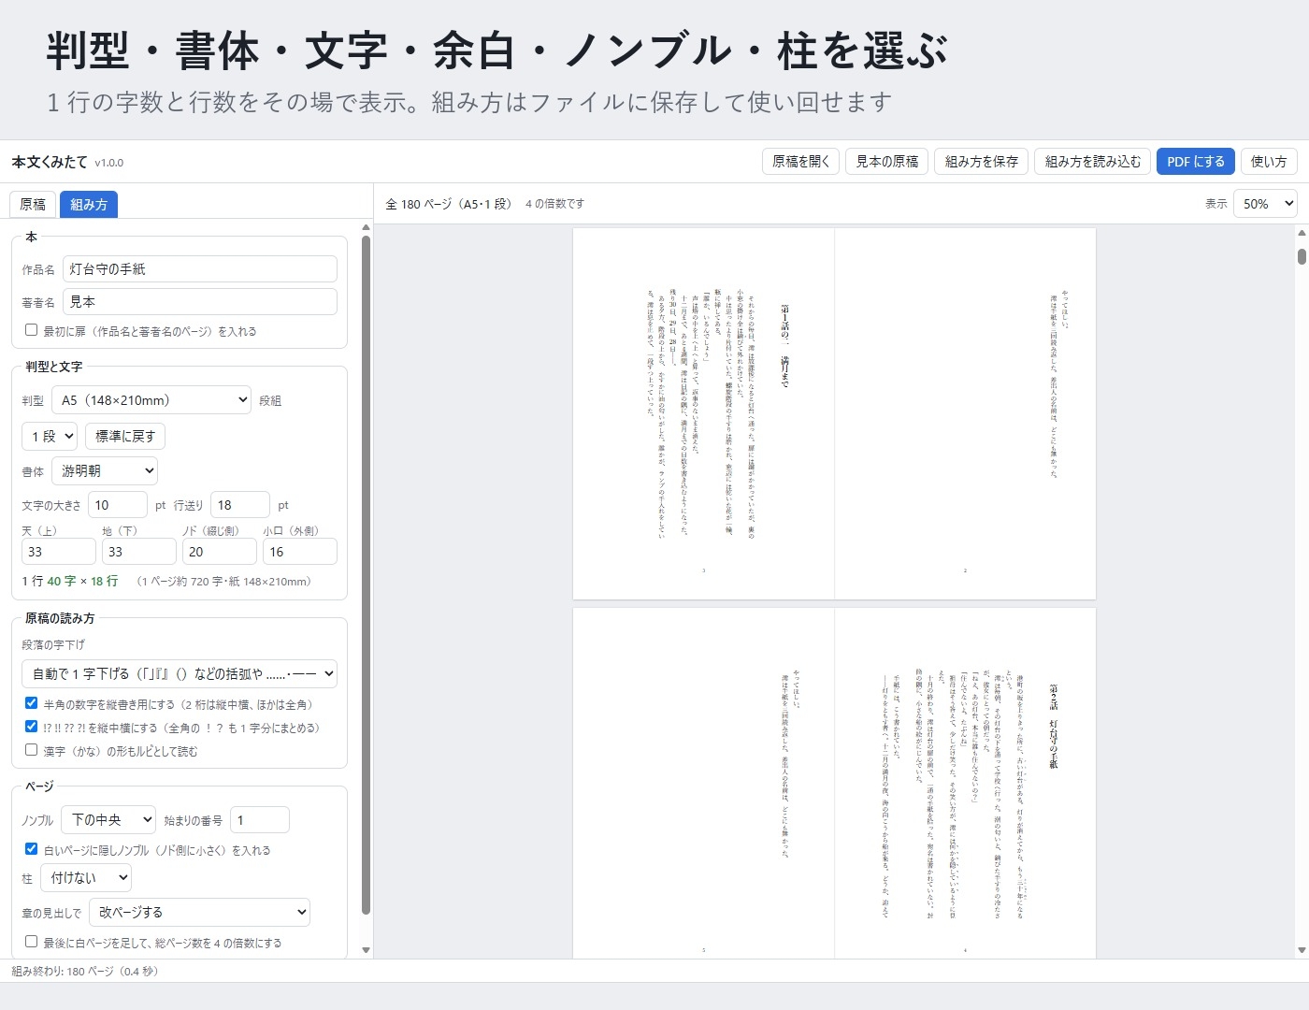Open the ノンブル position dropdown
Viewport: 1309px width, 1010px height.
[x=108, y=820]
